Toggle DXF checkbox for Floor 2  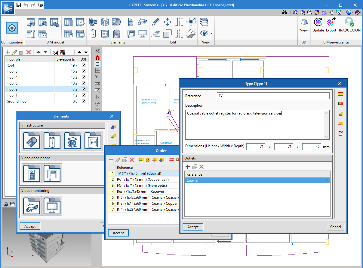pyautogui.click(x=84, y=89)
